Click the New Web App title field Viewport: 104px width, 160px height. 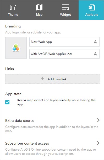(64, 42)
